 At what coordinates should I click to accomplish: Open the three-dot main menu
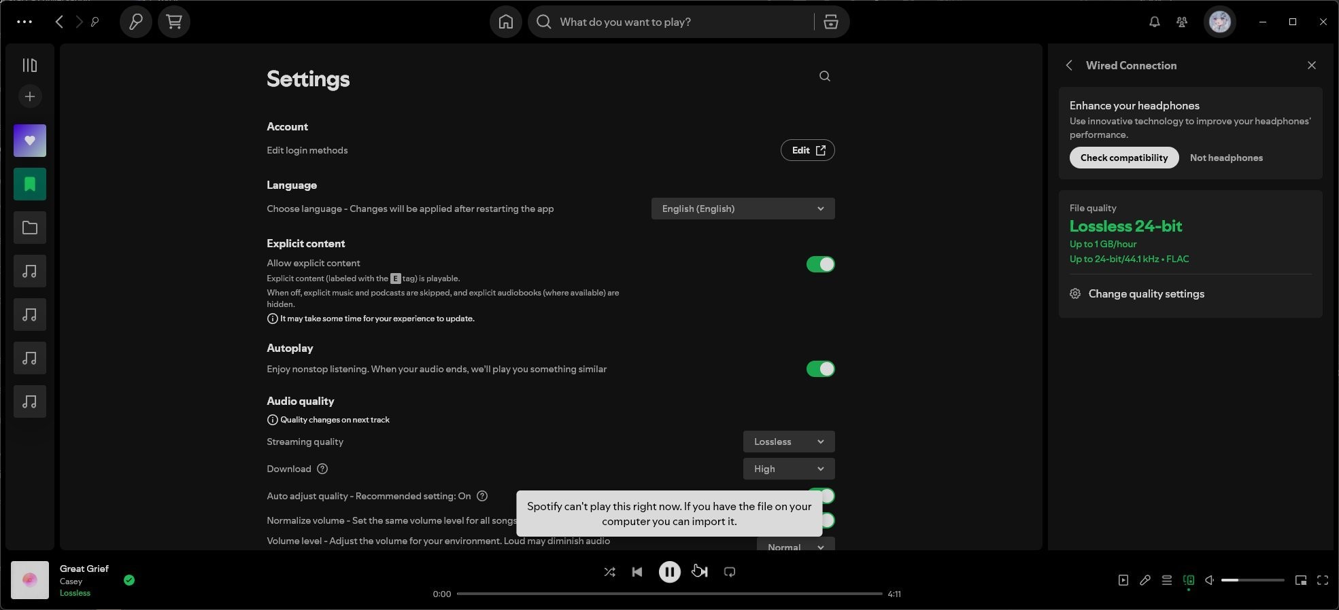(x=24, y=22)
